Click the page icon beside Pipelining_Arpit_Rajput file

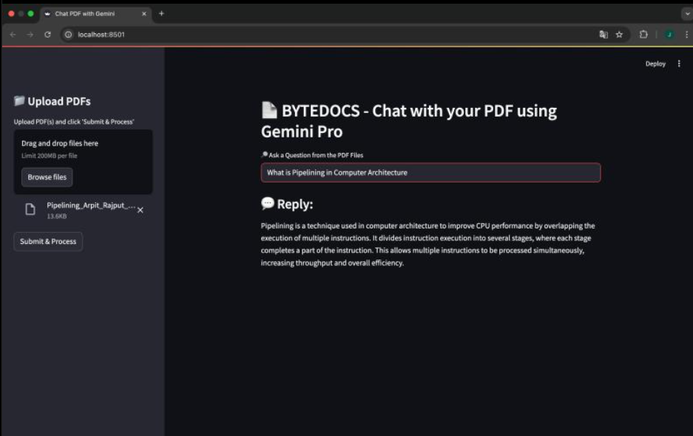point(30,211)
